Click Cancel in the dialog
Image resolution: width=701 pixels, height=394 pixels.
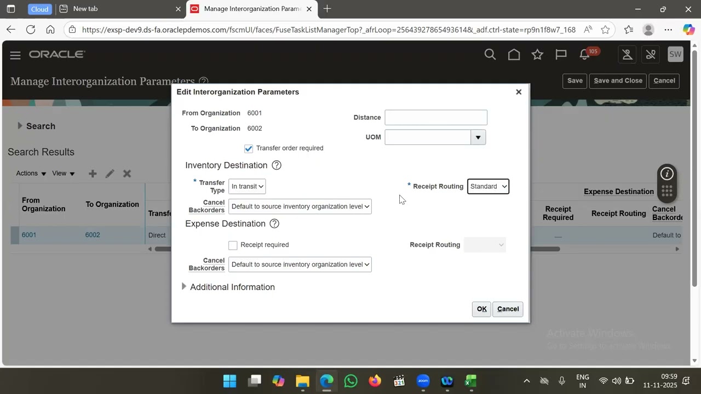pos(508,309)
